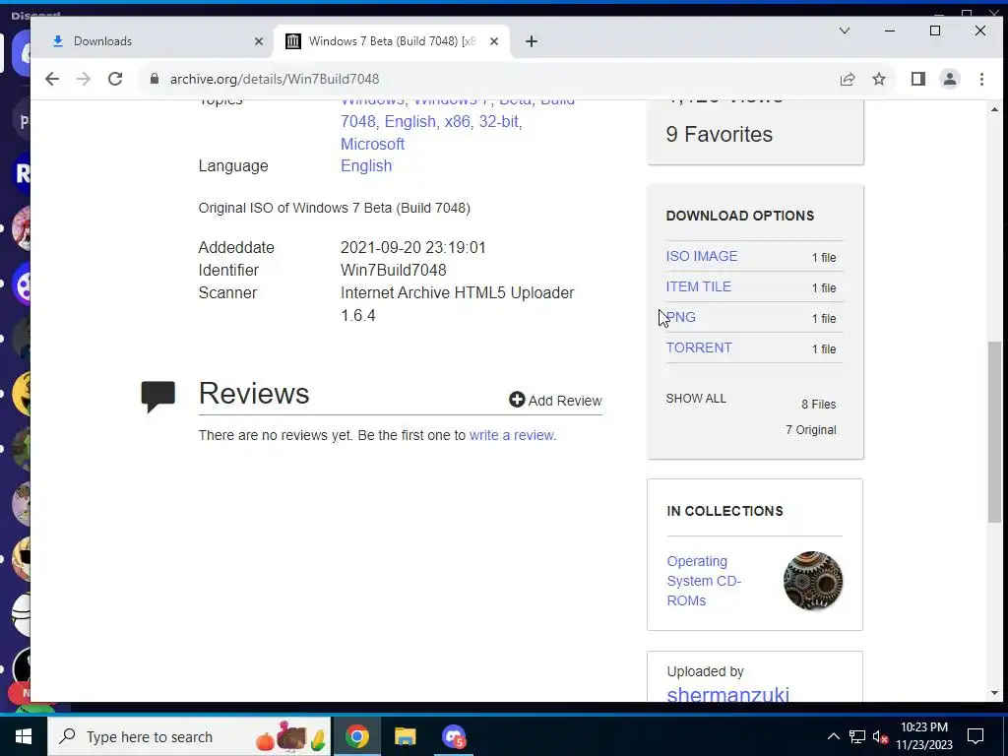Viewport: 1008px width, 756px height.
Task: Click the address bar URL
Action: (275, 79)
